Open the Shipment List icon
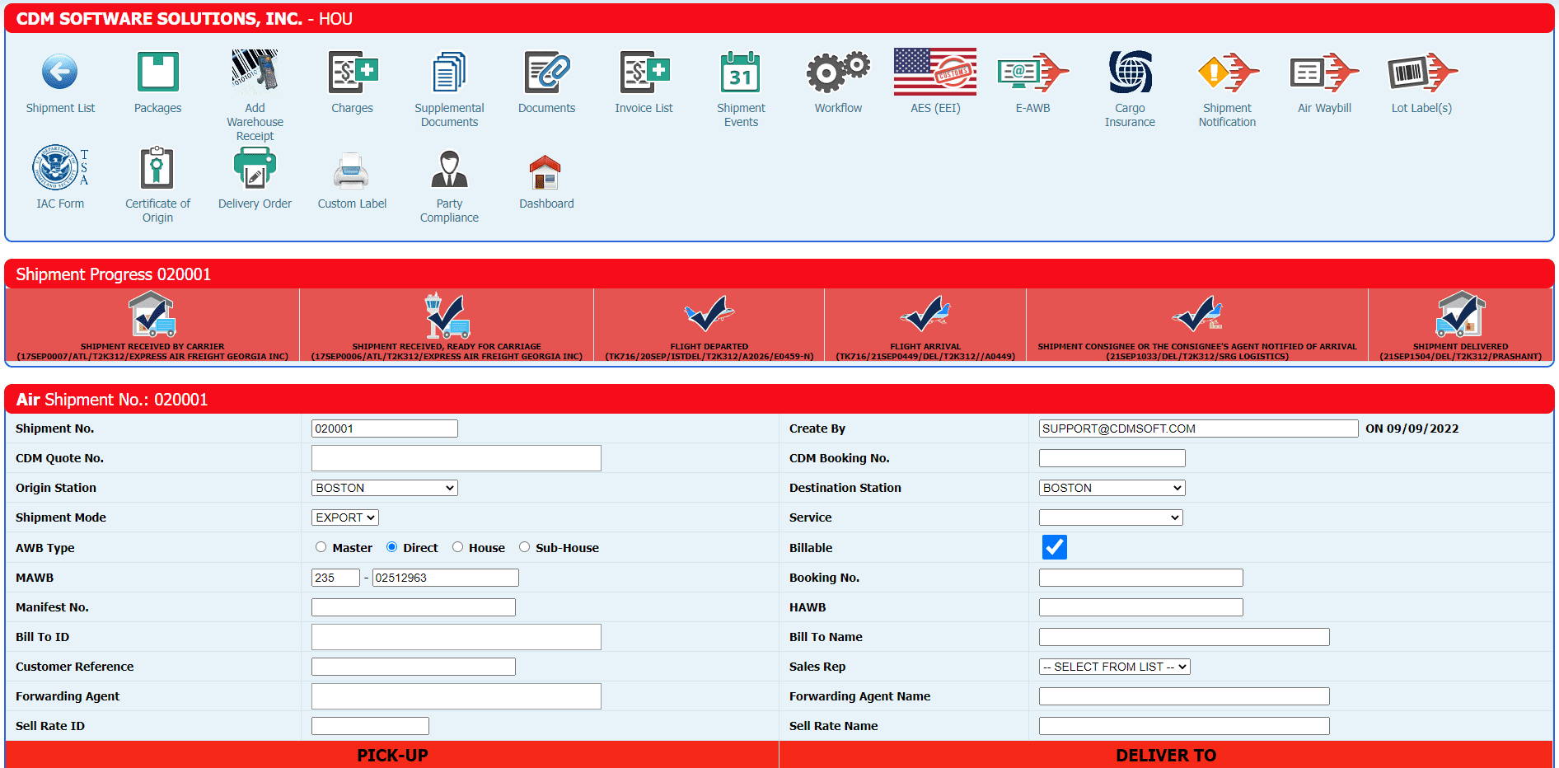The width and height of the screenshot is (1559, 768). (x=59, y=73)
